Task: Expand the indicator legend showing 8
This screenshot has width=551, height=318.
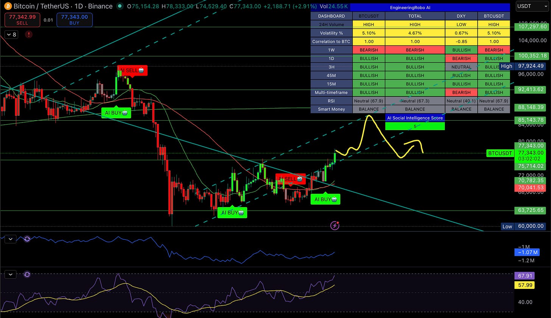Action: [11, 34]
